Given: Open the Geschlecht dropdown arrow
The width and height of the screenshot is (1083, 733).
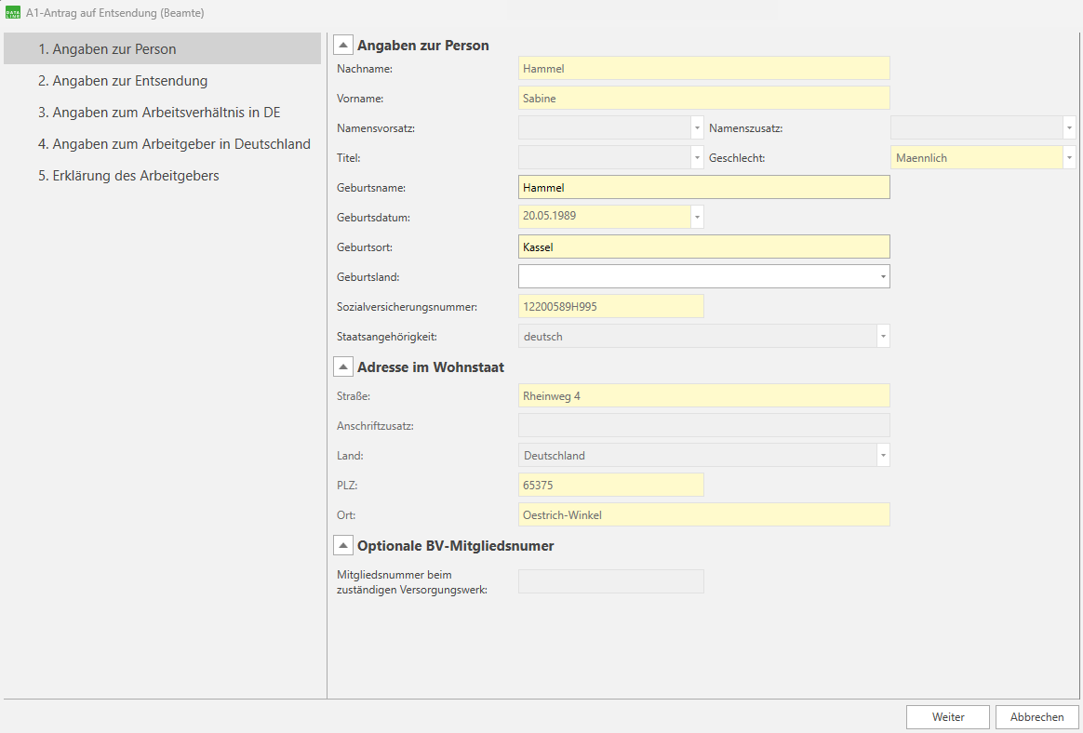Looking at the screenshot, I should click(x=1069, y=158).
